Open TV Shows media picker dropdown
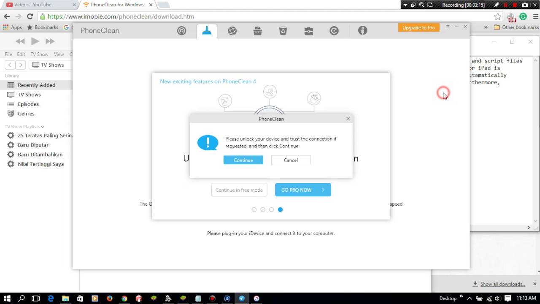Image resolution: width=540 pixels, height=304 pixels. click(x=51, y=65)
